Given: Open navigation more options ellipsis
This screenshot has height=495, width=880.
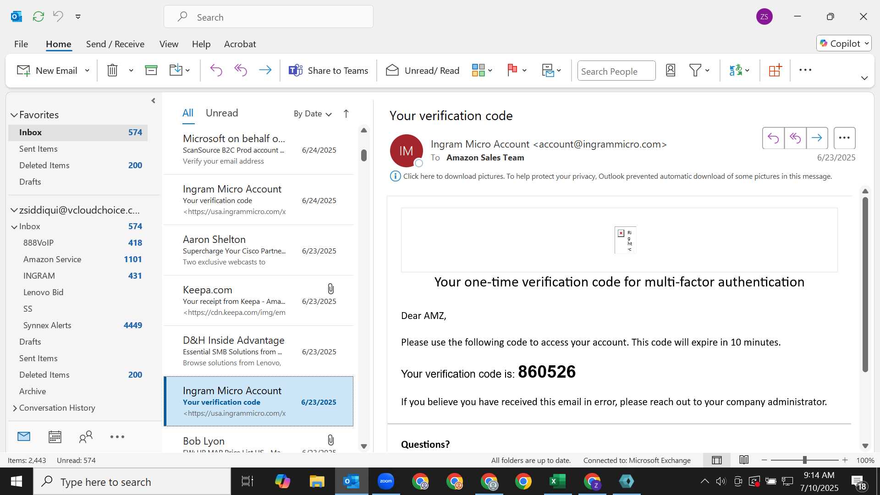Looking at the screenshot, I should click(x=117, y=437).
